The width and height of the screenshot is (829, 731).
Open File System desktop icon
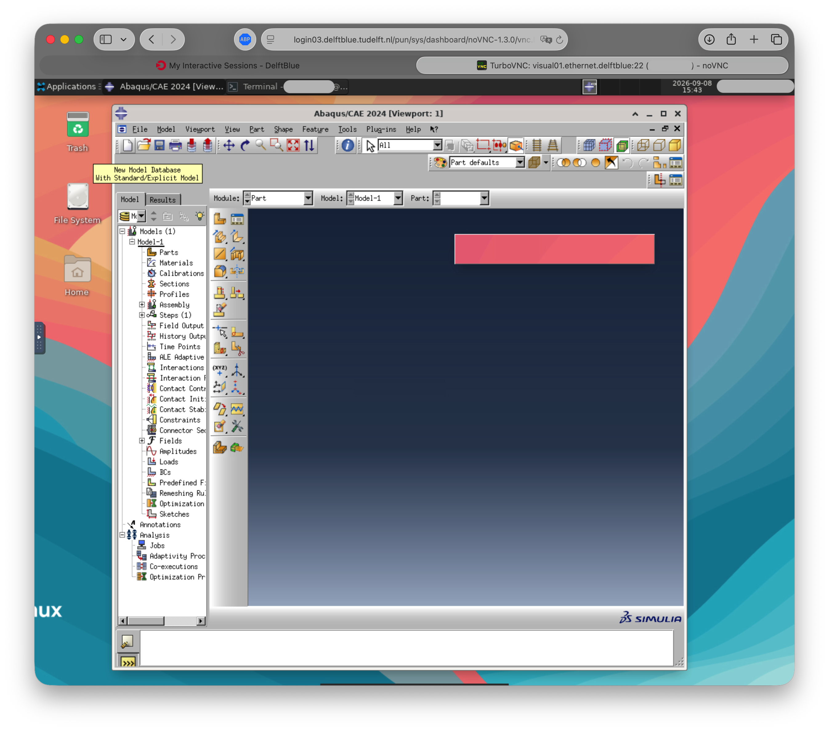tap(77, 204)
